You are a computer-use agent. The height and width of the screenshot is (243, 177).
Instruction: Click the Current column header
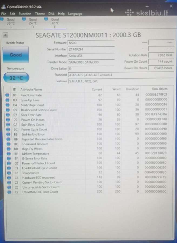point(97,89)
